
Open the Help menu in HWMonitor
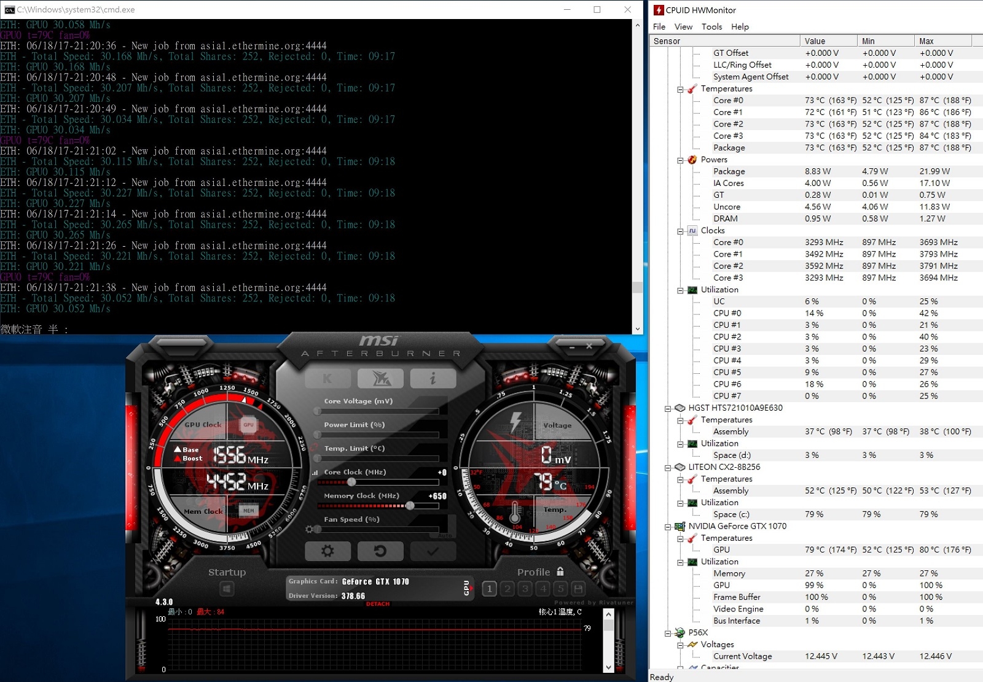coord(740,26)
